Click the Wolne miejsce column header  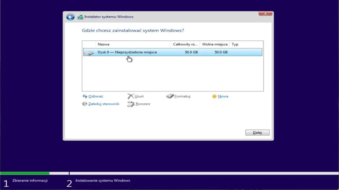point(215,44)
